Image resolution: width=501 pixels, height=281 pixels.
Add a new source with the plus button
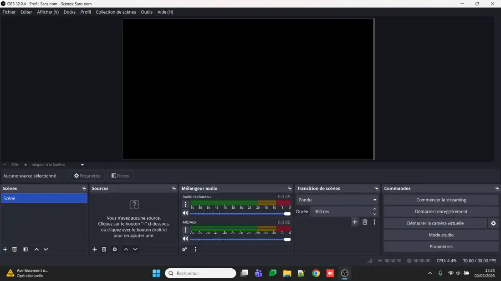point(95,249)
